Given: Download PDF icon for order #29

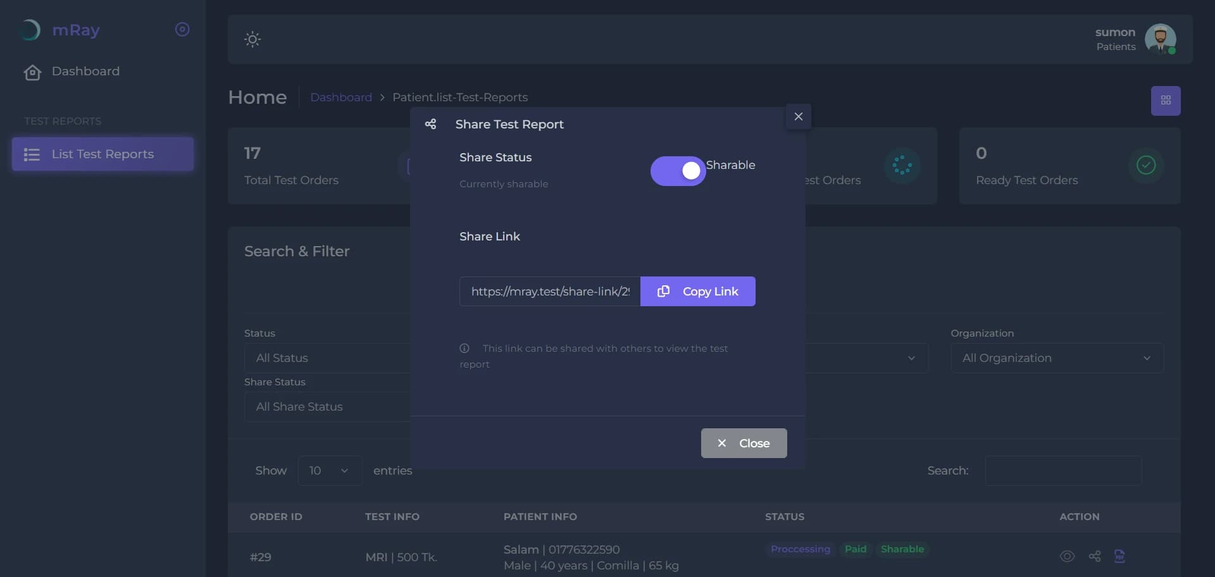Looking at the screenshot, I should 1119,556.
